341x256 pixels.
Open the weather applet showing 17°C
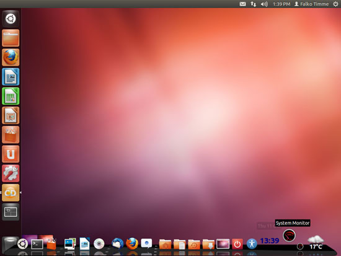point(316,242)
